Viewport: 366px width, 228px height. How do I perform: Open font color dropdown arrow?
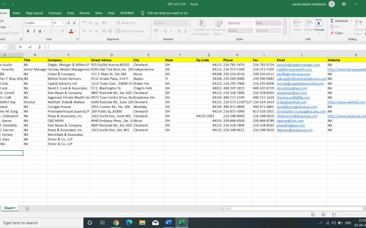(x=75, y=31)
